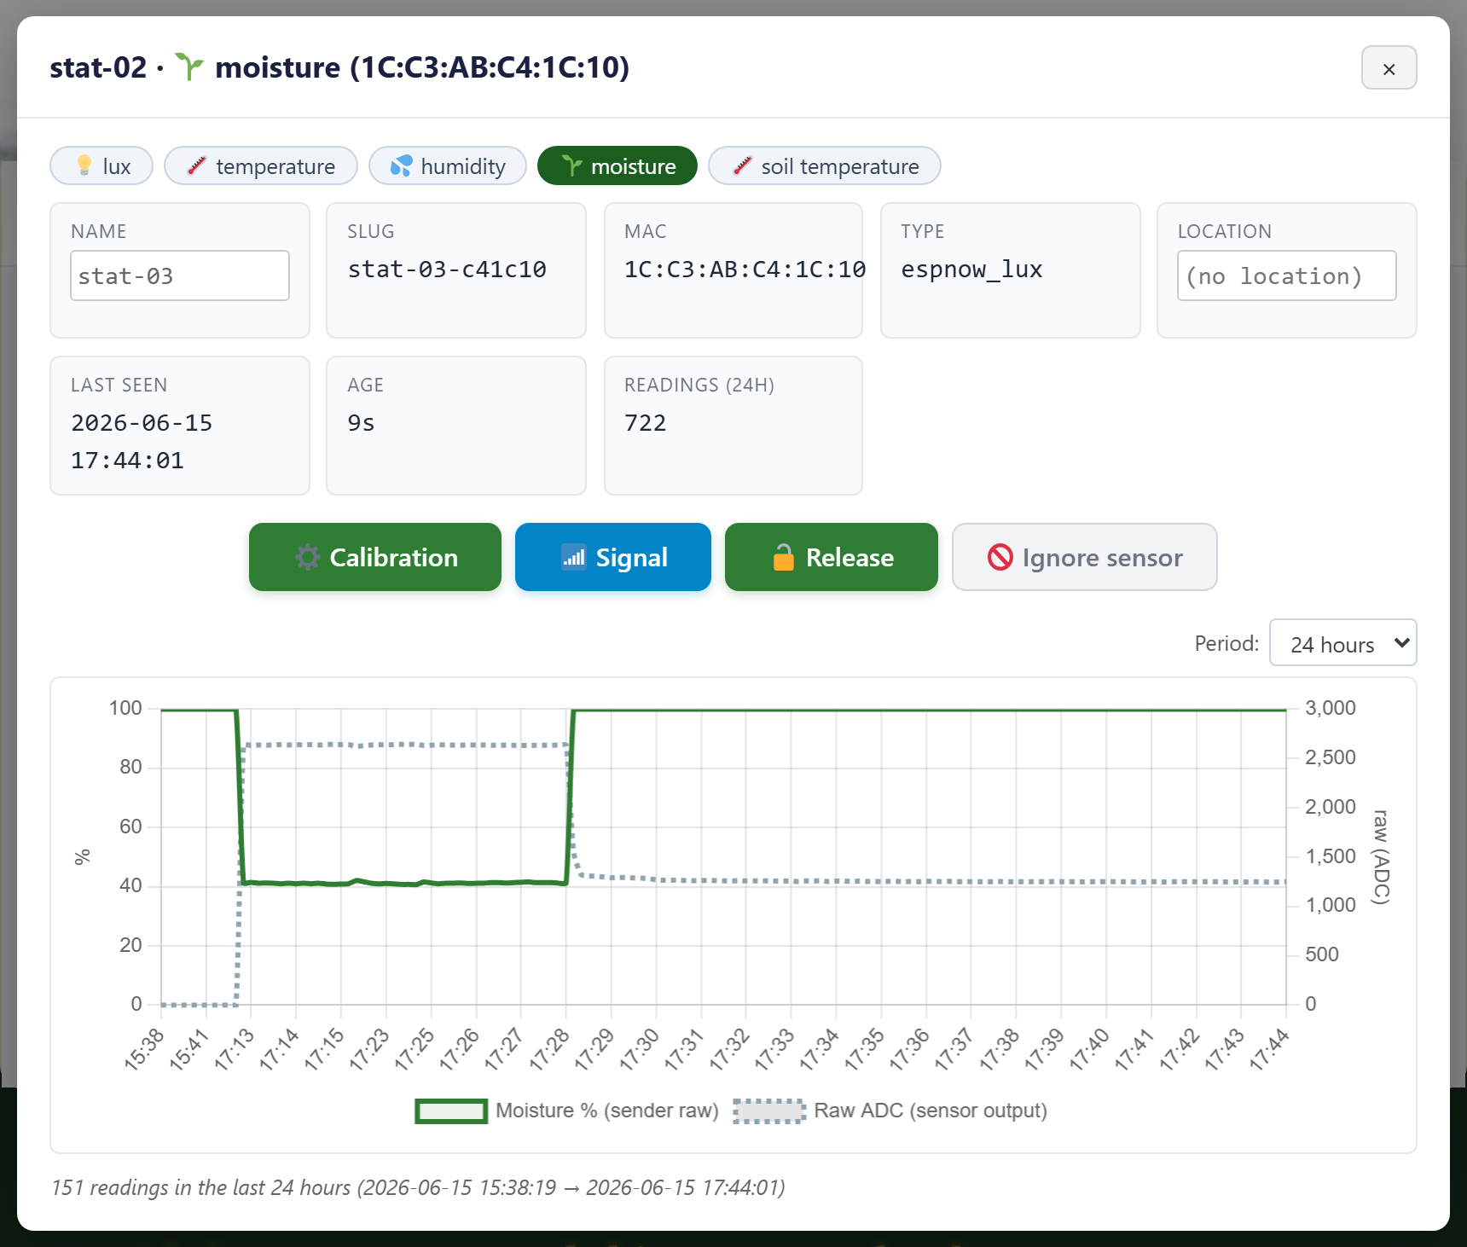Switch to the humidity sensor tab
The image size is (1467, 1247).
[448, 165]
